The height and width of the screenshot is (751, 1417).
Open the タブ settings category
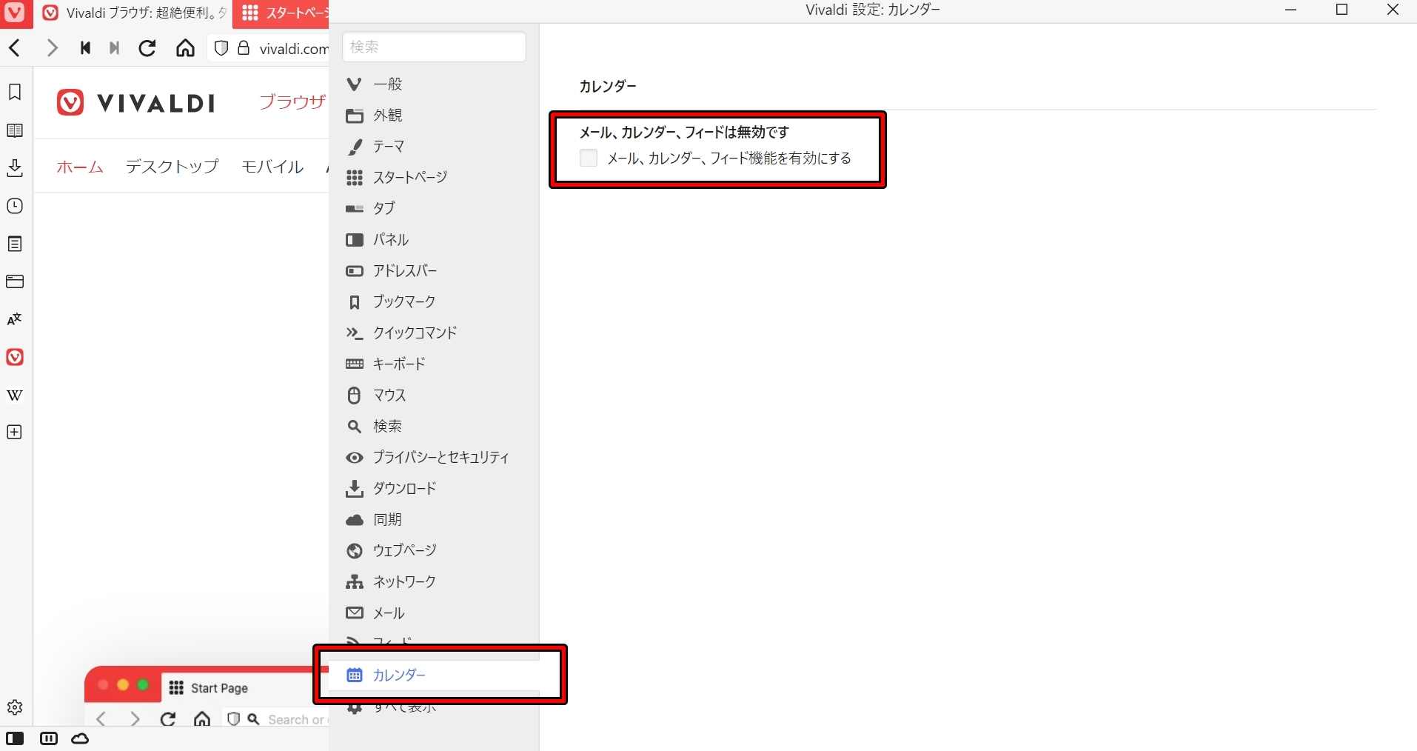(x=434, y=209)
